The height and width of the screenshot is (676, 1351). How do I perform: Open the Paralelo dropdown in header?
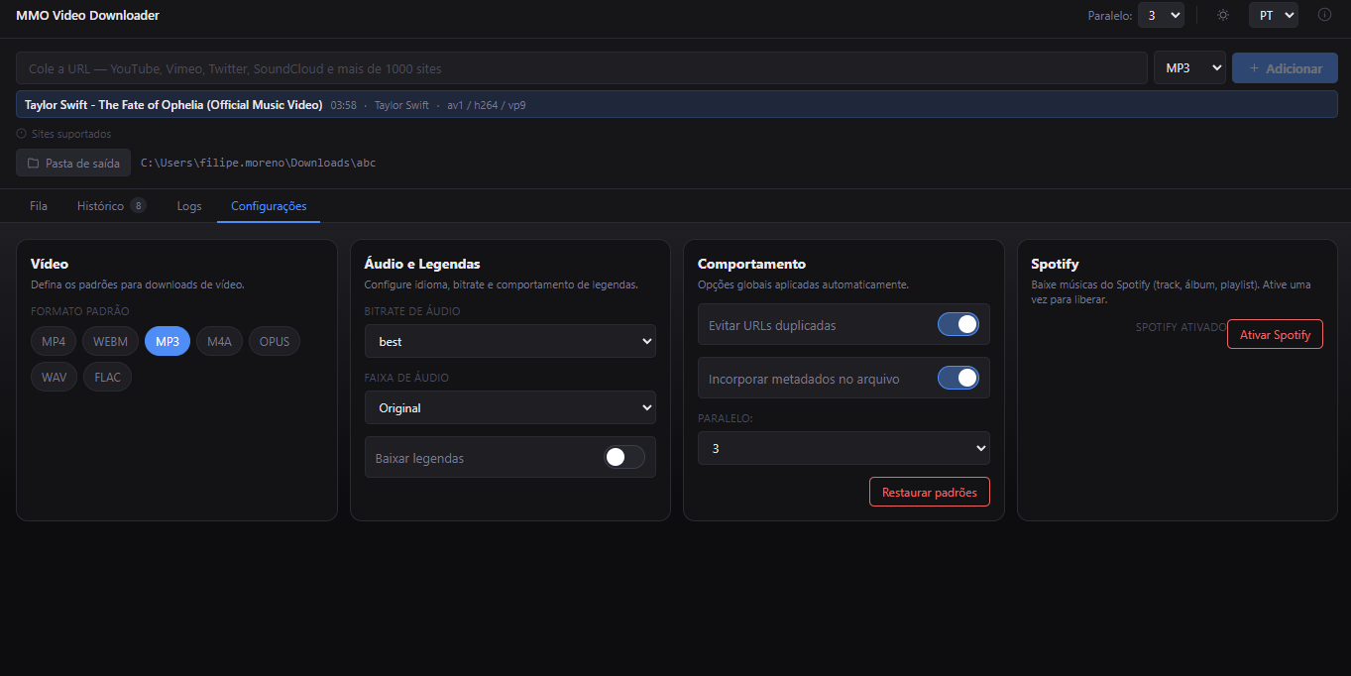[1161, 15]
